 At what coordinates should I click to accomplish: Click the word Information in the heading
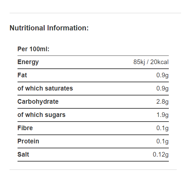68,28
